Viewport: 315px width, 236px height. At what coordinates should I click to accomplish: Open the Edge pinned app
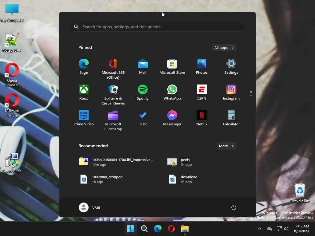coord(84,67)
